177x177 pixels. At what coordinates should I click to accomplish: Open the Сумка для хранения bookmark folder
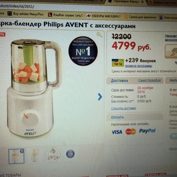click(140, 17)
